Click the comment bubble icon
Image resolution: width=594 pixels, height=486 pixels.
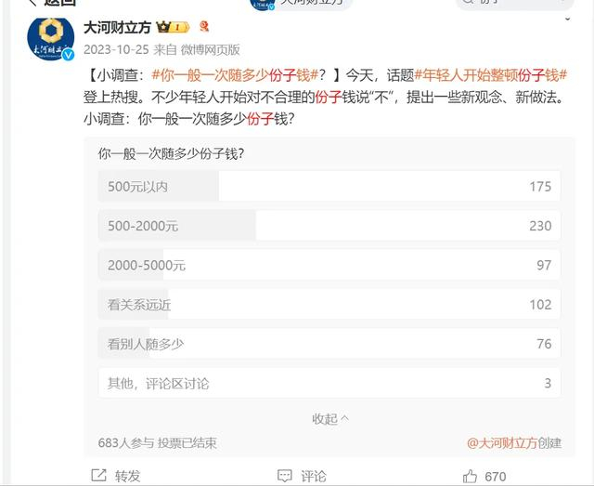click(285, 476)
